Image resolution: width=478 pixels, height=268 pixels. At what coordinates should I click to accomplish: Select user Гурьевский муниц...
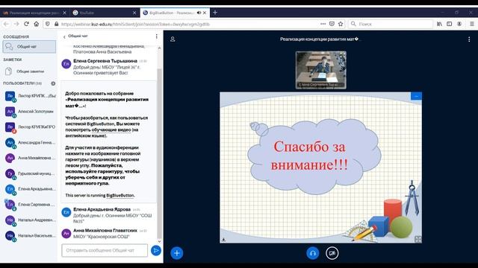(30, 173)
